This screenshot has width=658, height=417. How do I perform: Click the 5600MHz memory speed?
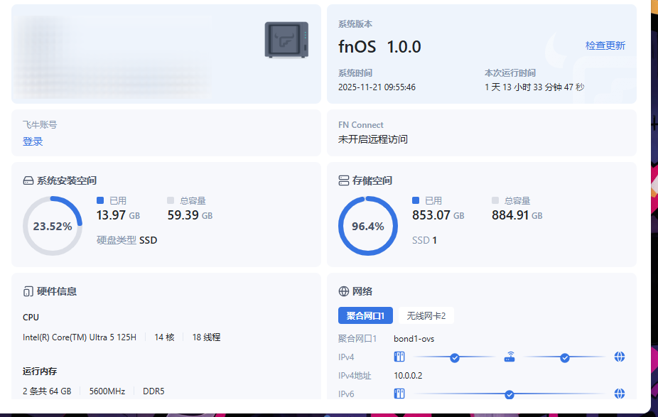tap(107, 391)
